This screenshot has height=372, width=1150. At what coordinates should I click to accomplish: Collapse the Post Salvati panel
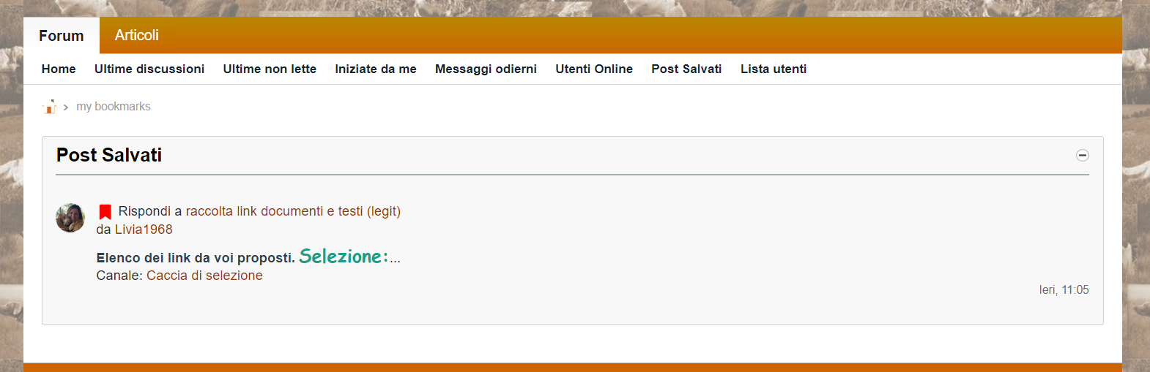tap(1082, 155)
